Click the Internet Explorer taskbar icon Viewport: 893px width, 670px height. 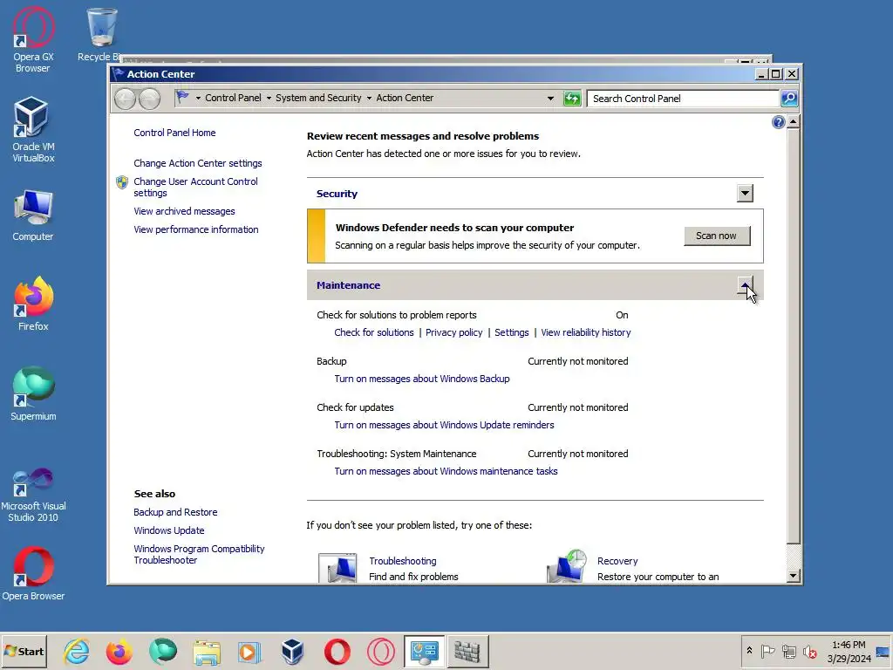(77, 651)
